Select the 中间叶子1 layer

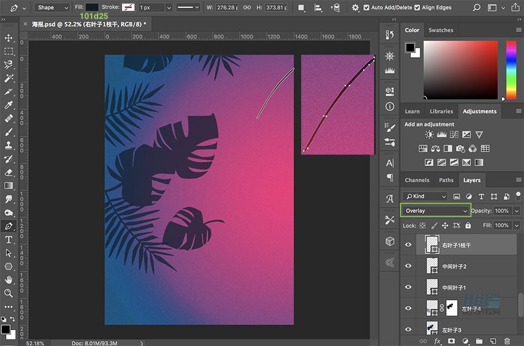[455, 288]
